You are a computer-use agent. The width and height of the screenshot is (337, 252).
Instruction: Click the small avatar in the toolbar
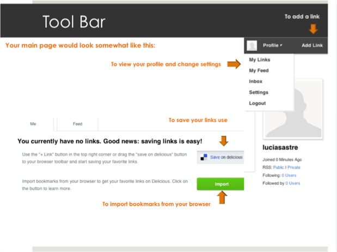(x=252, y=46)
